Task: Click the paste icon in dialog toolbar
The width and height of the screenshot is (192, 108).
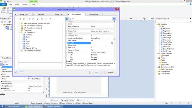Action: pyautogui.click(x=46, y=19)
